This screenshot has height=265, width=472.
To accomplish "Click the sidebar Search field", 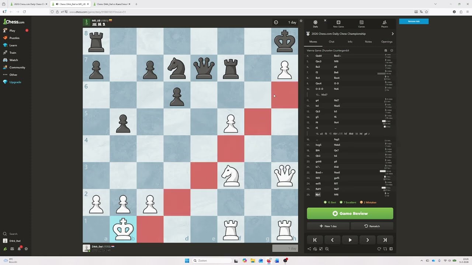I will pyautogui.click(x=15, y=234).
